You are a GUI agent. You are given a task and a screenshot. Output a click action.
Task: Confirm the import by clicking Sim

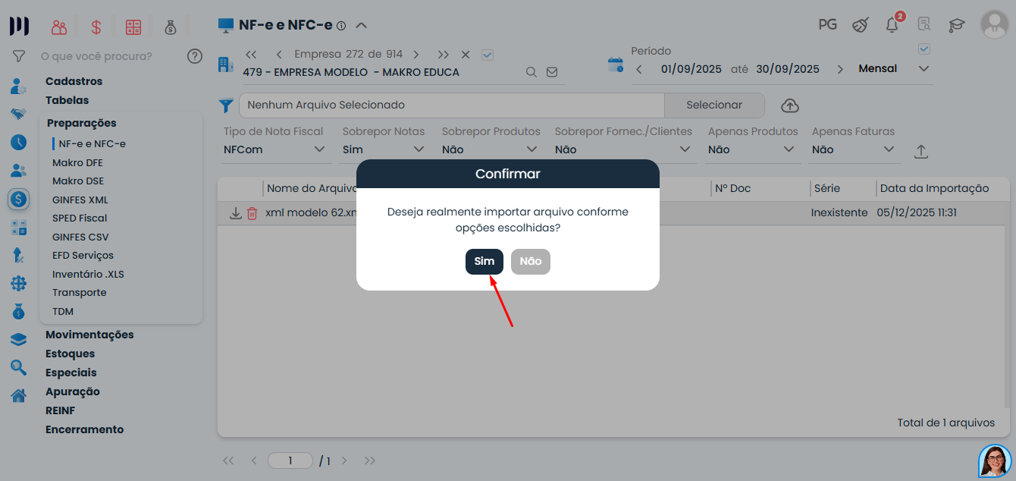pos(484,261)
